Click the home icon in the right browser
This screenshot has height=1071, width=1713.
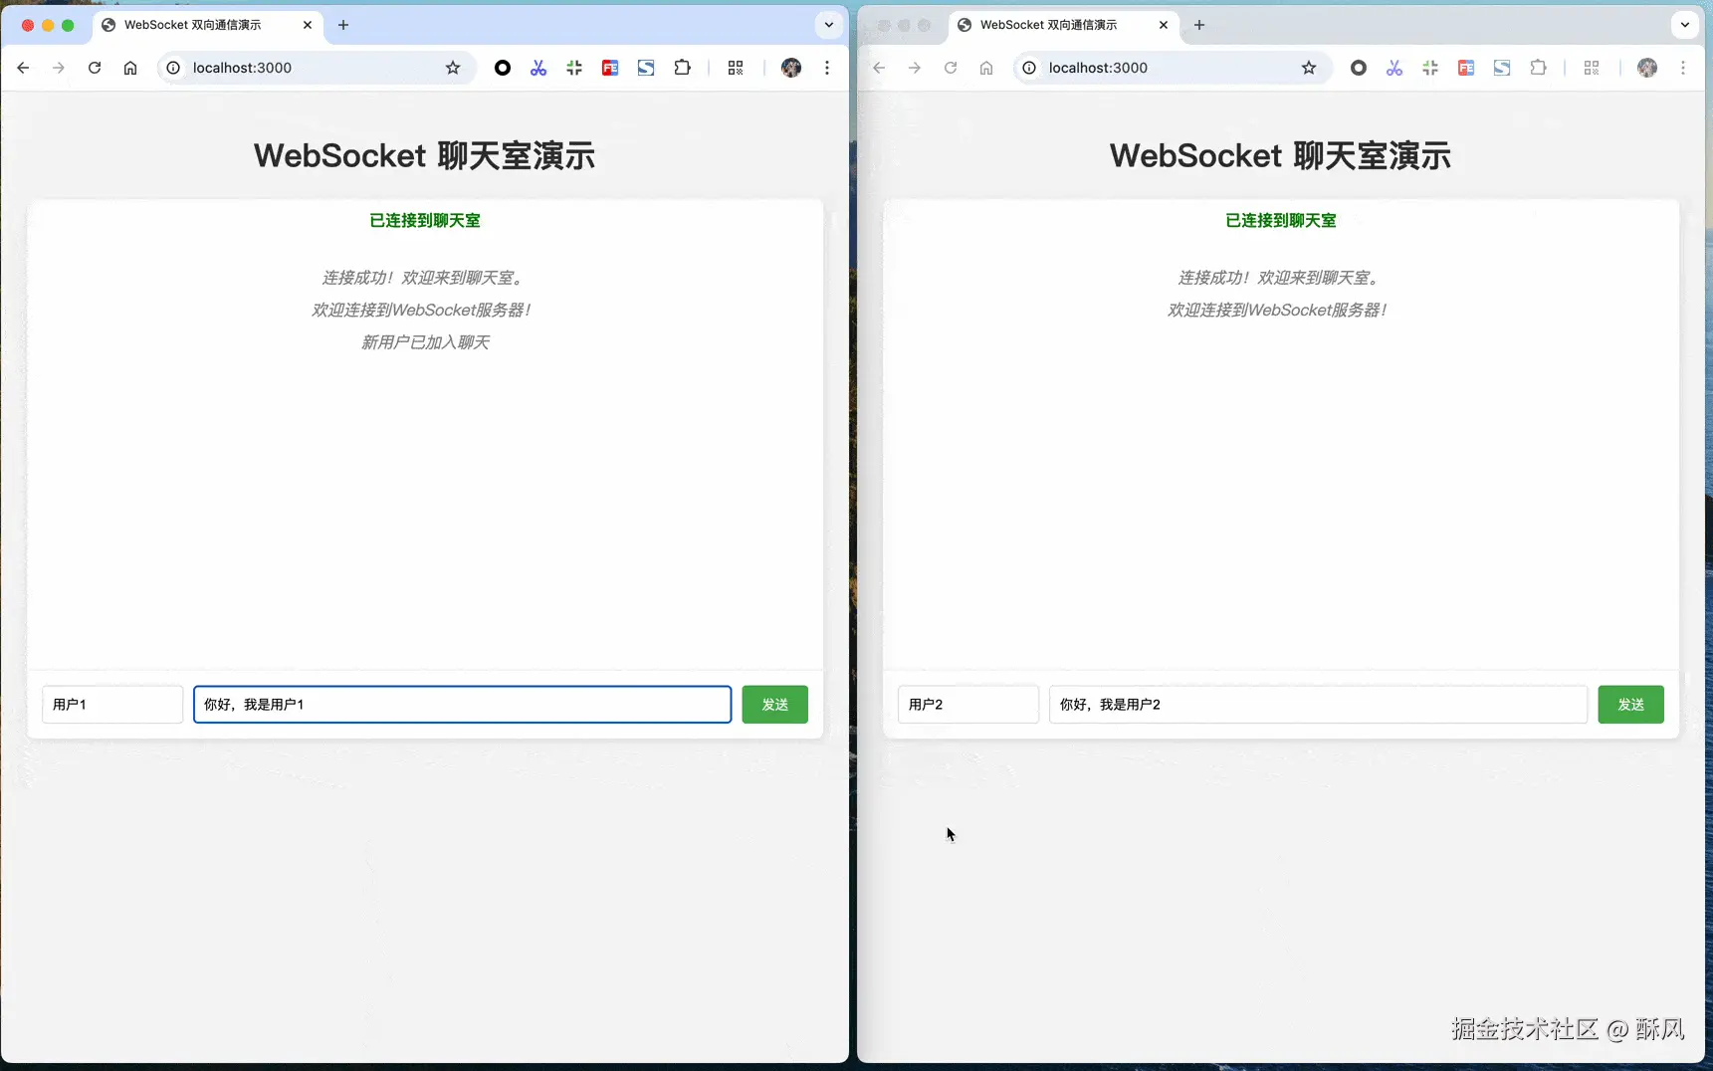coord(986,68)
